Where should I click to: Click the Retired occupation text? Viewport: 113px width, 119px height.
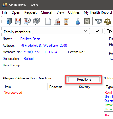click(29, 59)
